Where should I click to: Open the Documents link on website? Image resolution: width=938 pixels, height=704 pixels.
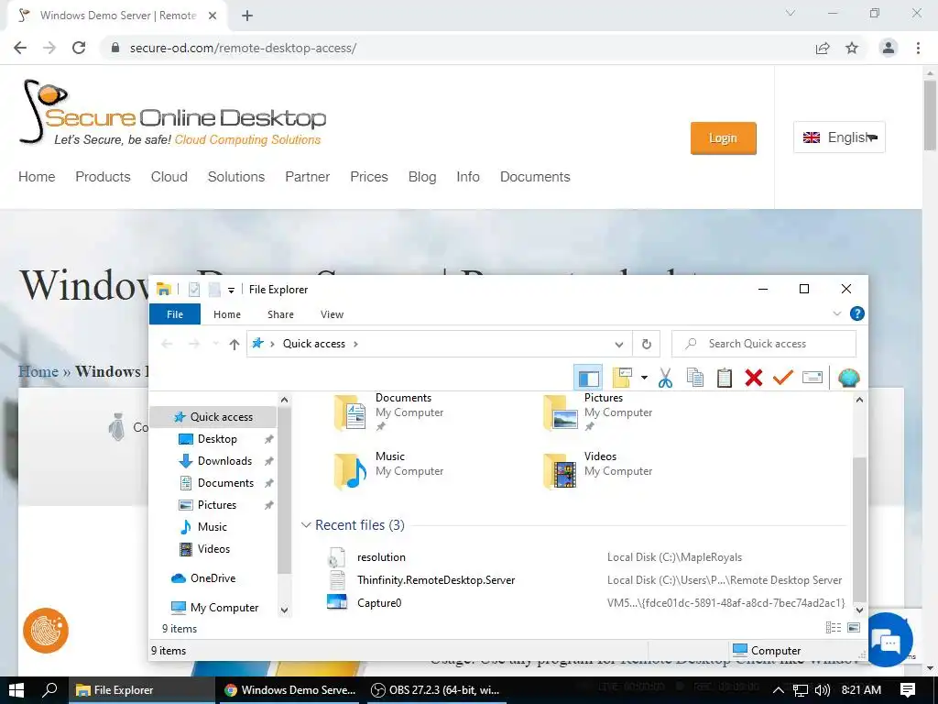535,177
